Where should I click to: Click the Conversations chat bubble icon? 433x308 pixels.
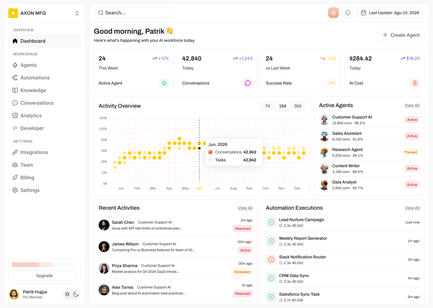coord(248,83)
